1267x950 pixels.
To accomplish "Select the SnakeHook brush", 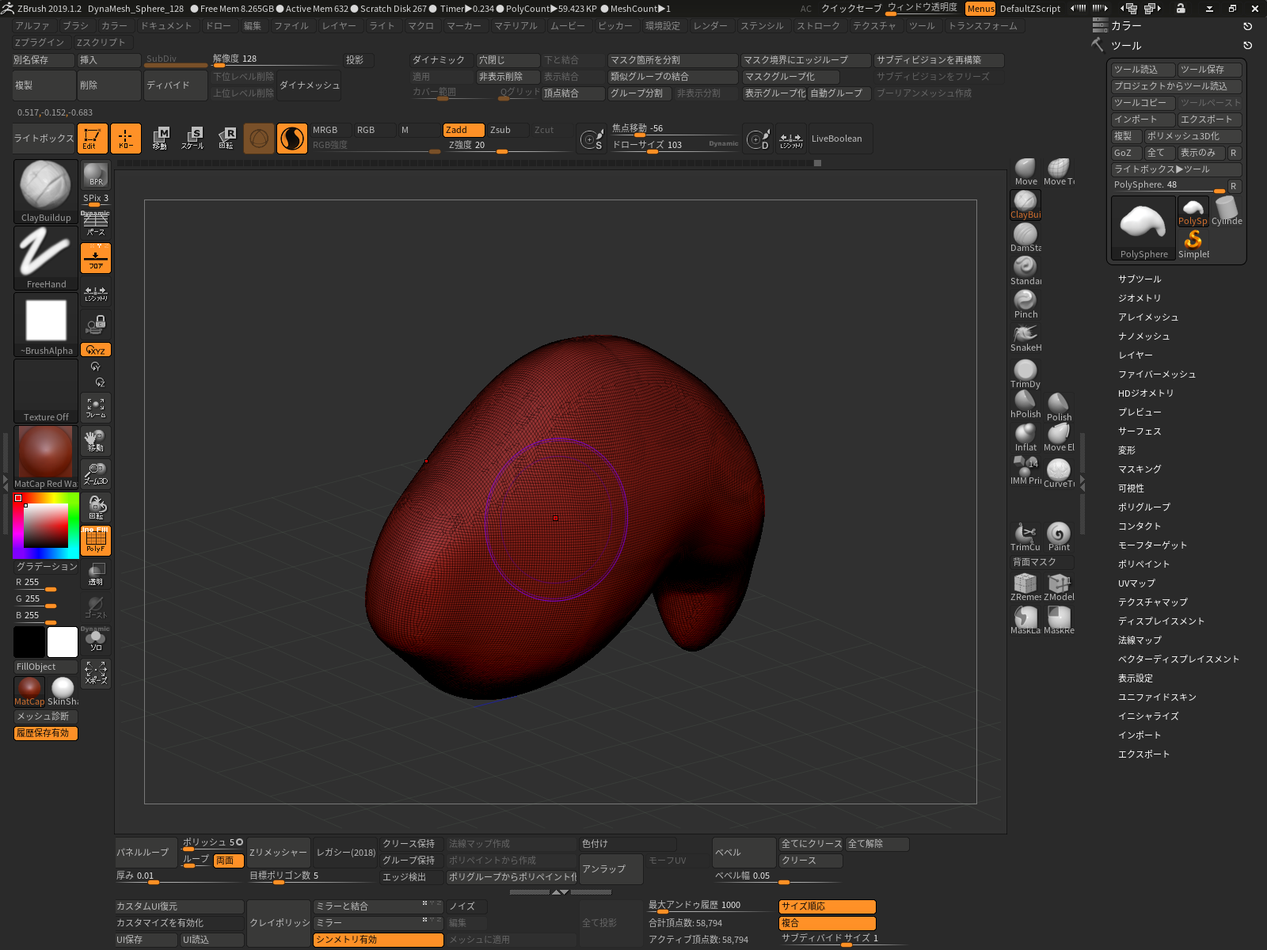I will coord(1025,337).
